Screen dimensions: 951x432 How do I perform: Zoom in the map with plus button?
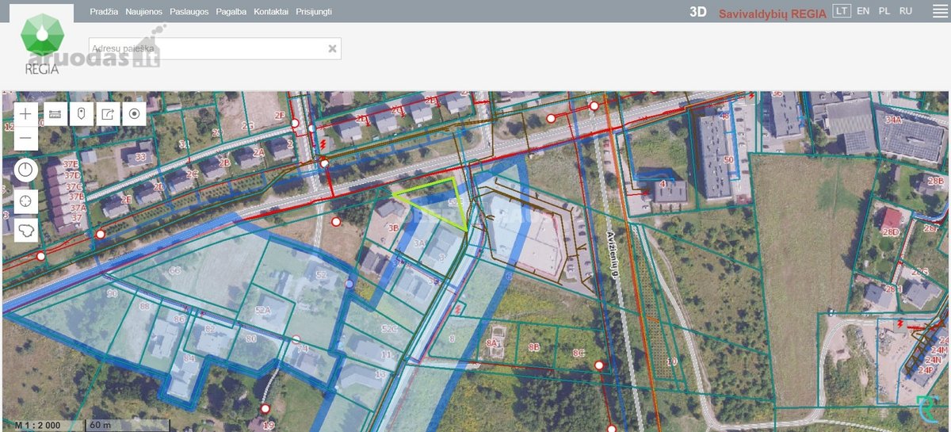(26, 113)
